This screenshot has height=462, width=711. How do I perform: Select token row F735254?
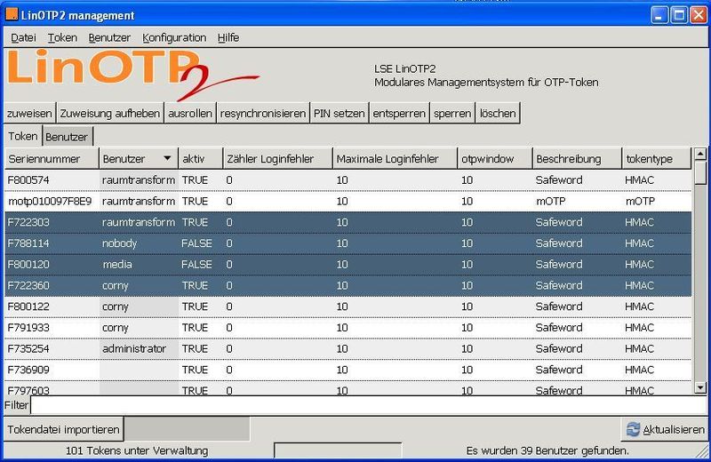pyautogui.click(x=348, y=348)
